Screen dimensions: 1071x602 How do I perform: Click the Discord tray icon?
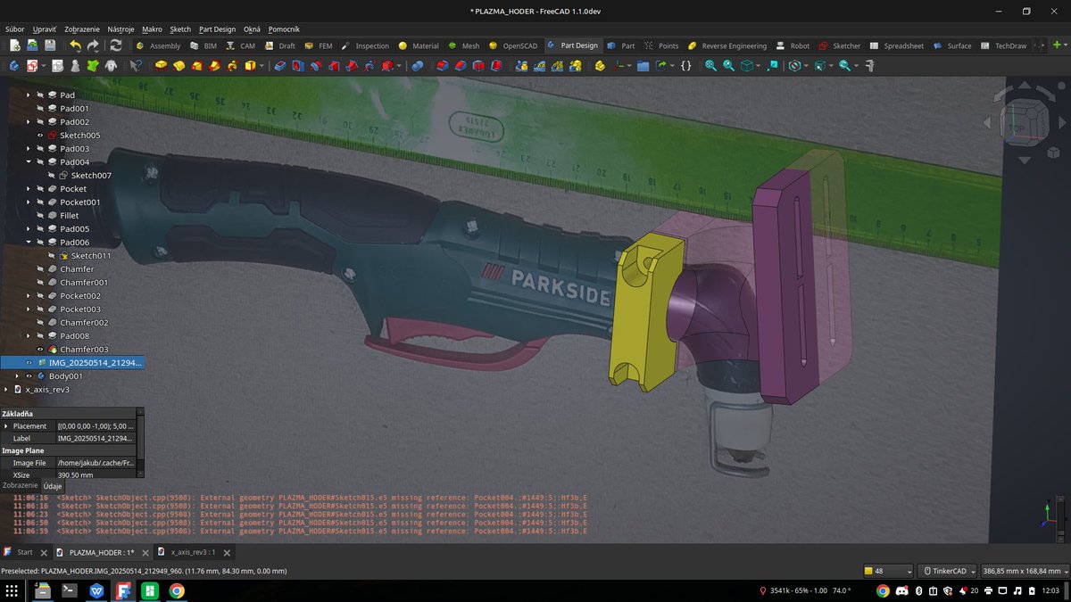tap(901, 590)
